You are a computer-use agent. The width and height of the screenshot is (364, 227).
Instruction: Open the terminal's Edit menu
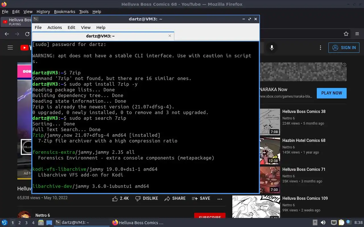click(x=71, y=28)
